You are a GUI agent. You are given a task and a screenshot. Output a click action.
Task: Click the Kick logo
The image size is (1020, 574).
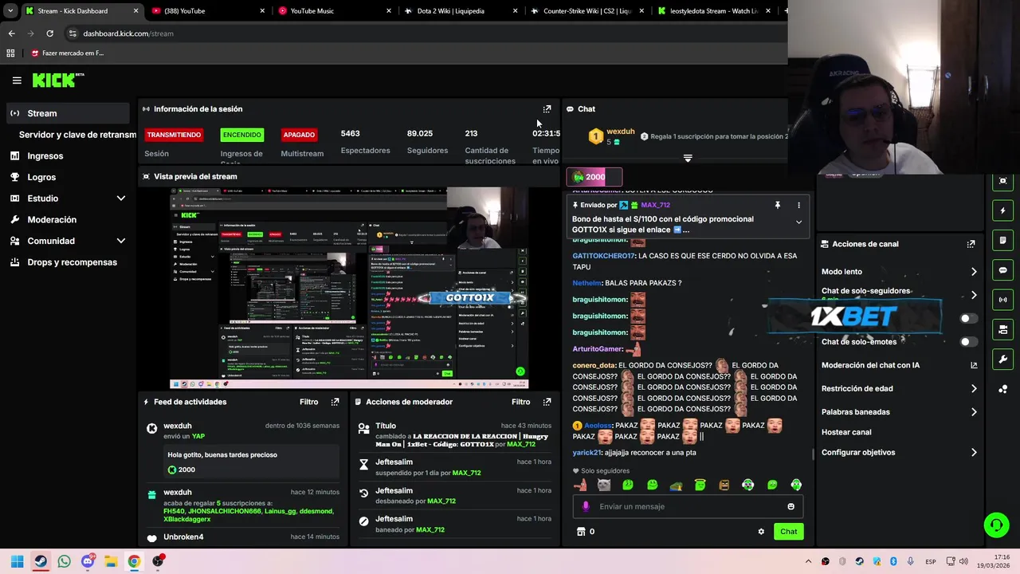tap(57, 80)
